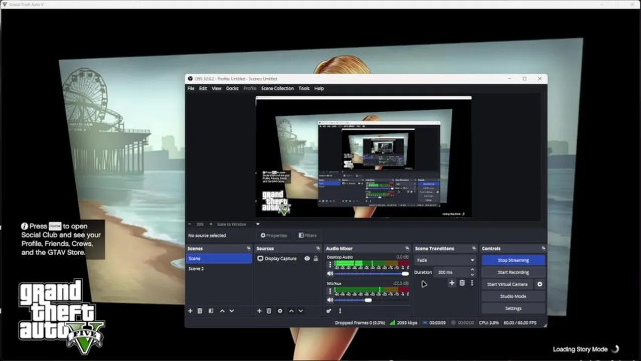Mute Mic/Aux speaker icon
The image size is (641, 361).
(330, 300)
